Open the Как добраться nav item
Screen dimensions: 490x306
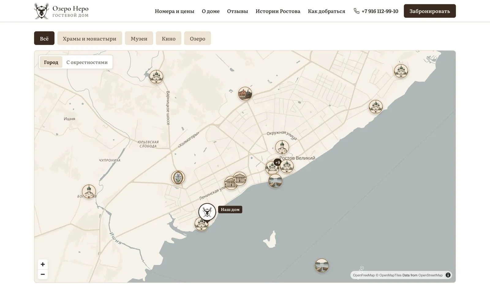tap(326, 11)
